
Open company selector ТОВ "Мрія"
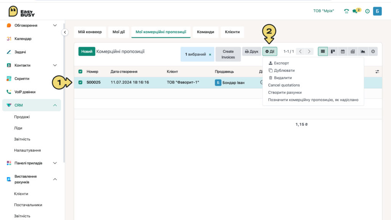tap(323, 11)
